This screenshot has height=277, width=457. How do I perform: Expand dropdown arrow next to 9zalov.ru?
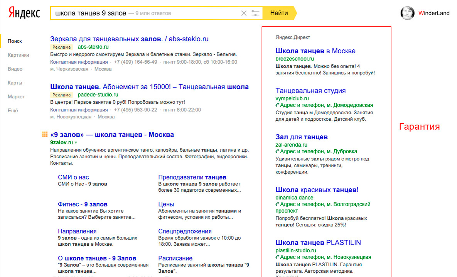(76, 143)
